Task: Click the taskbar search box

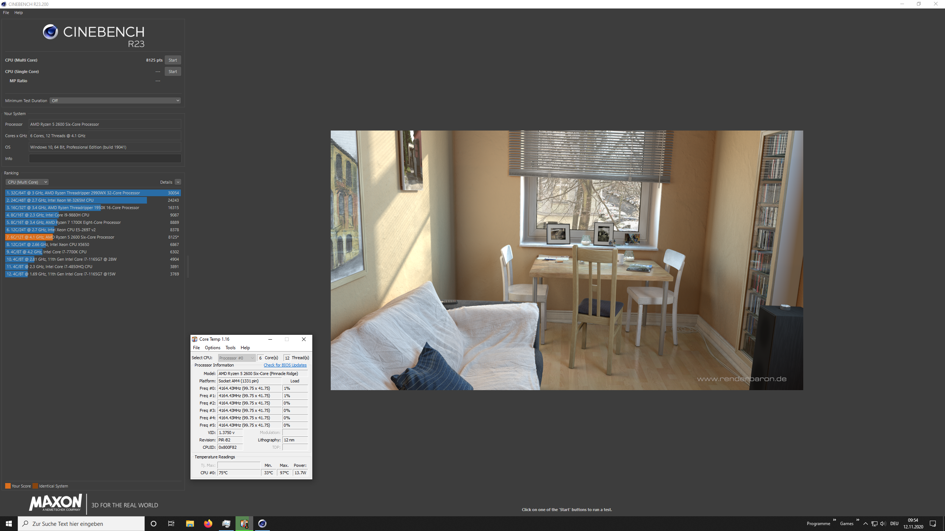Action: 81,524
